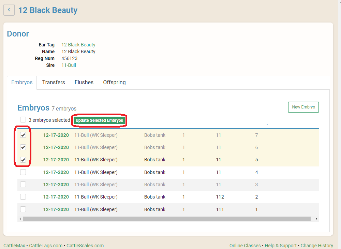Open the 12-17-2020 date link in row 1
Viewport: 341px width, 249px height.
click(56, 209)
